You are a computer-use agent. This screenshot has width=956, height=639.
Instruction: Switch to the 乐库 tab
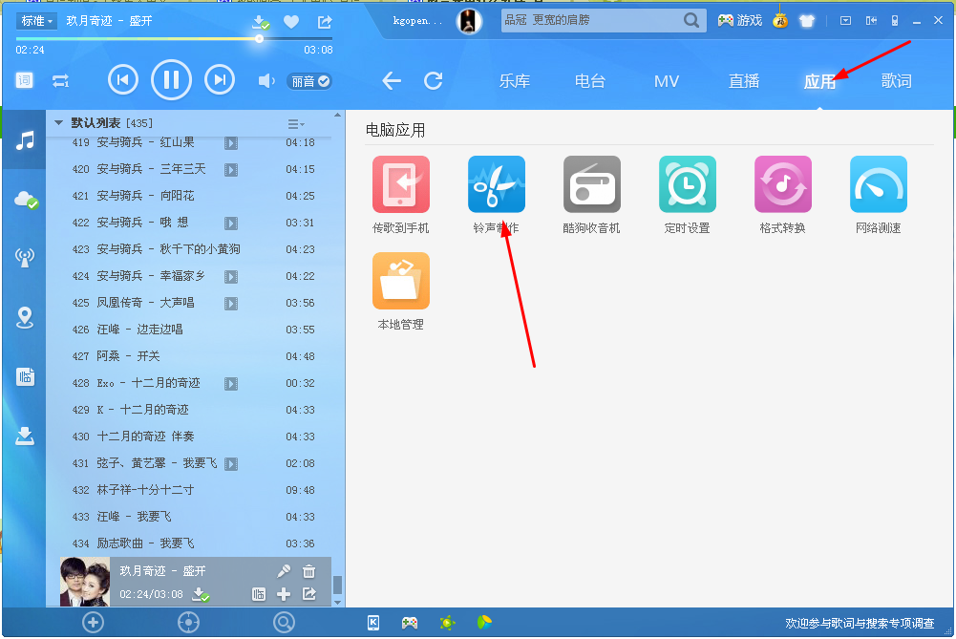coord(515,81)
